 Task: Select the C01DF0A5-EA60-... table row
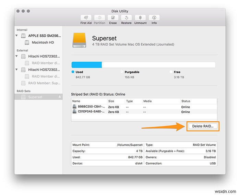click(x=144, y=112)
